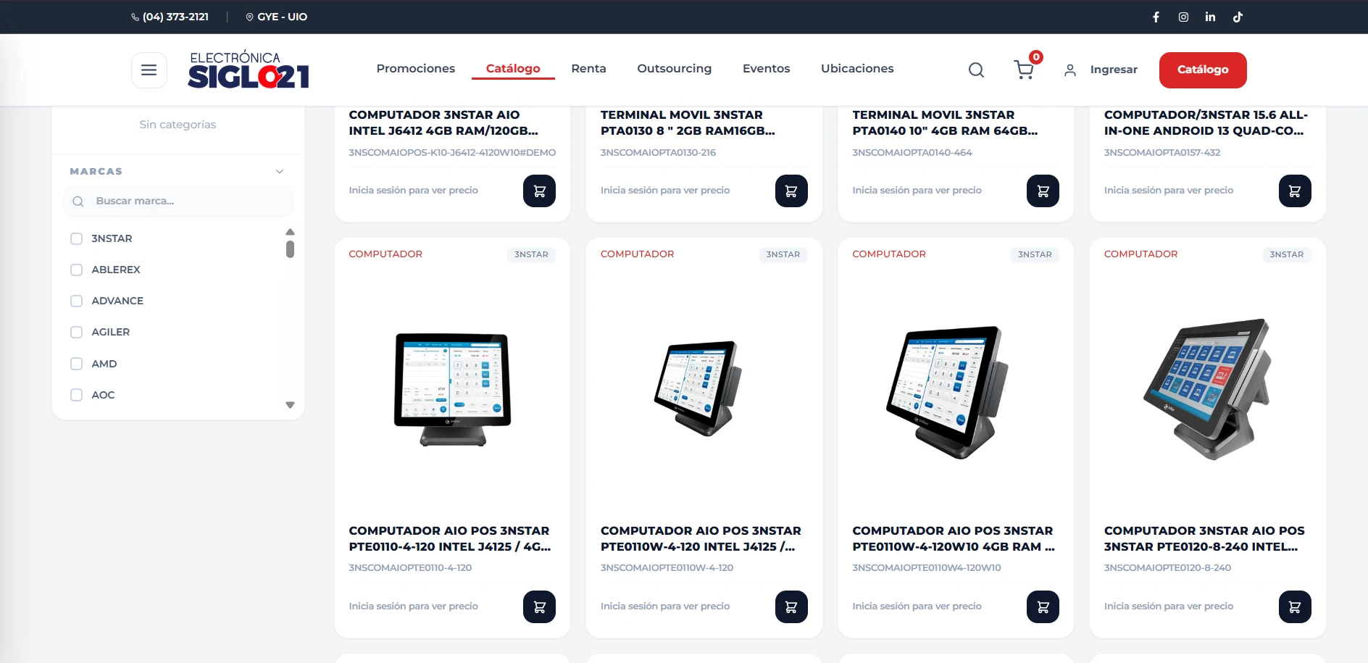Click 'Inicia sesión para ver precio' on PTA0130

coord(665,191)
